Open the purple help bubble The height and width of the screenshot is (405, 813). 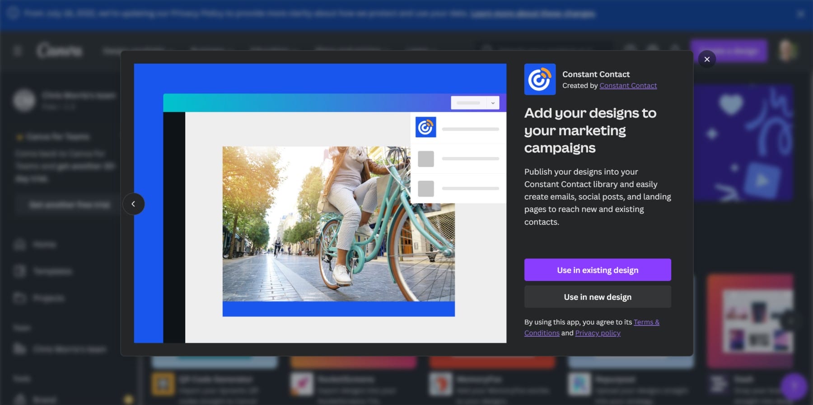click(x=794, y=387)
